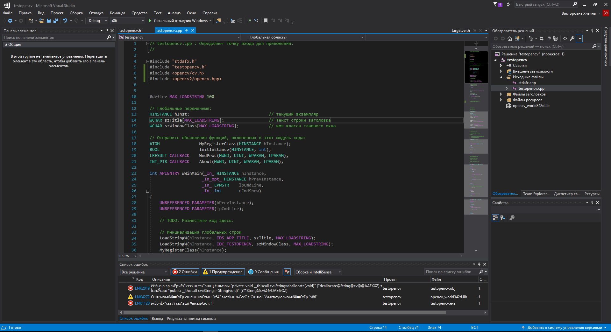
Task: Collapse the #include region at line 4
Action: 147,61
